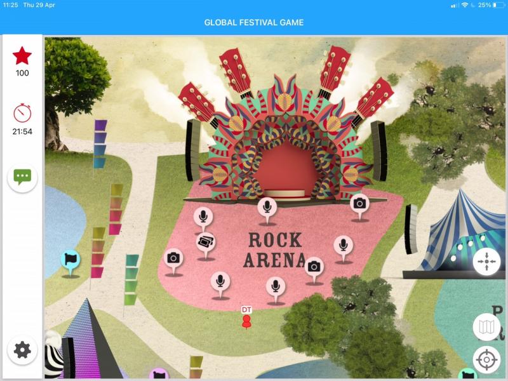Tap camera pin right of ARENA text
Image resolution: width=508 pixels, height=381 pixels.
pyautogui.click(x=314, y=270)
